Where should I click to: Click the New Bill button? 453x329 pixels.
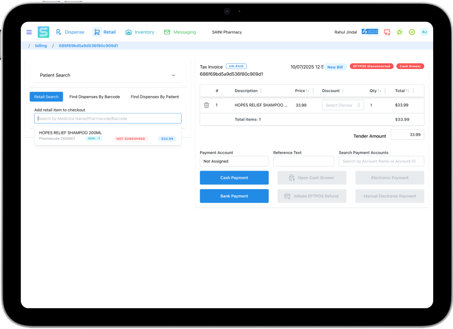[335, 67]
